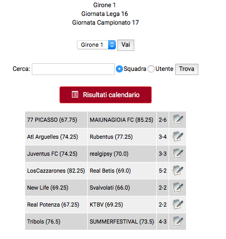The image size is (226, 239).
Task: Click the 5-2 score cell
Action: [162, 171]
